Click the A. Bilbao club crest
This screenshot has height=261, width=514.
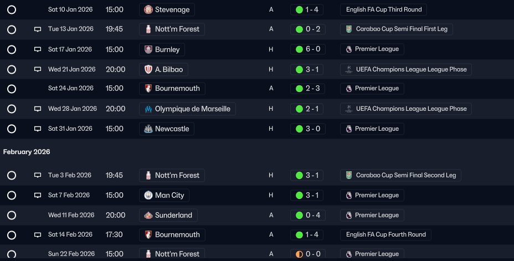tap(148, 69)
